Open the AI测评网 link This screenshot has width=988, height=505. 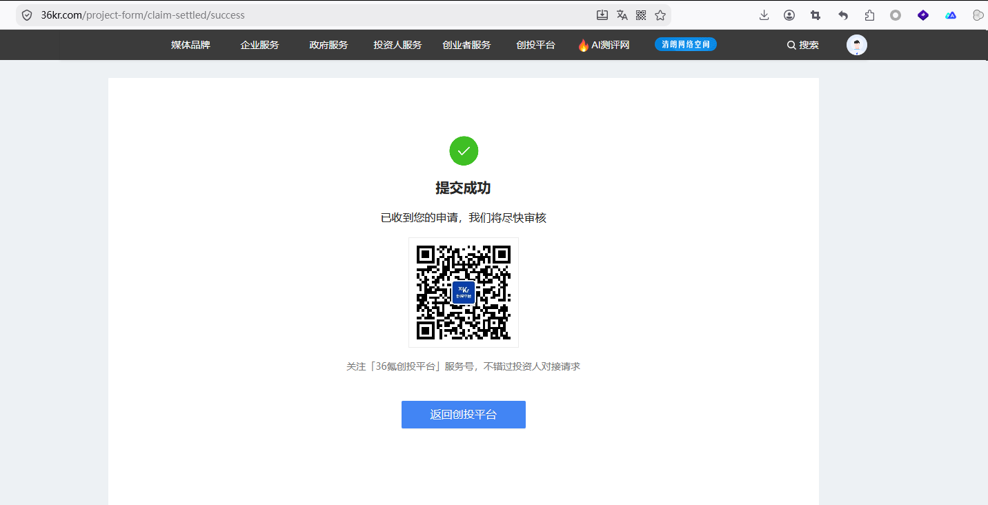click(604, 45)
